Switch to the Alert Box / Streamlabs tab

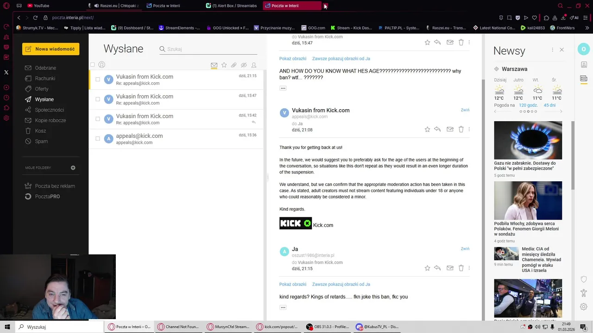click(x=232, y=6)
